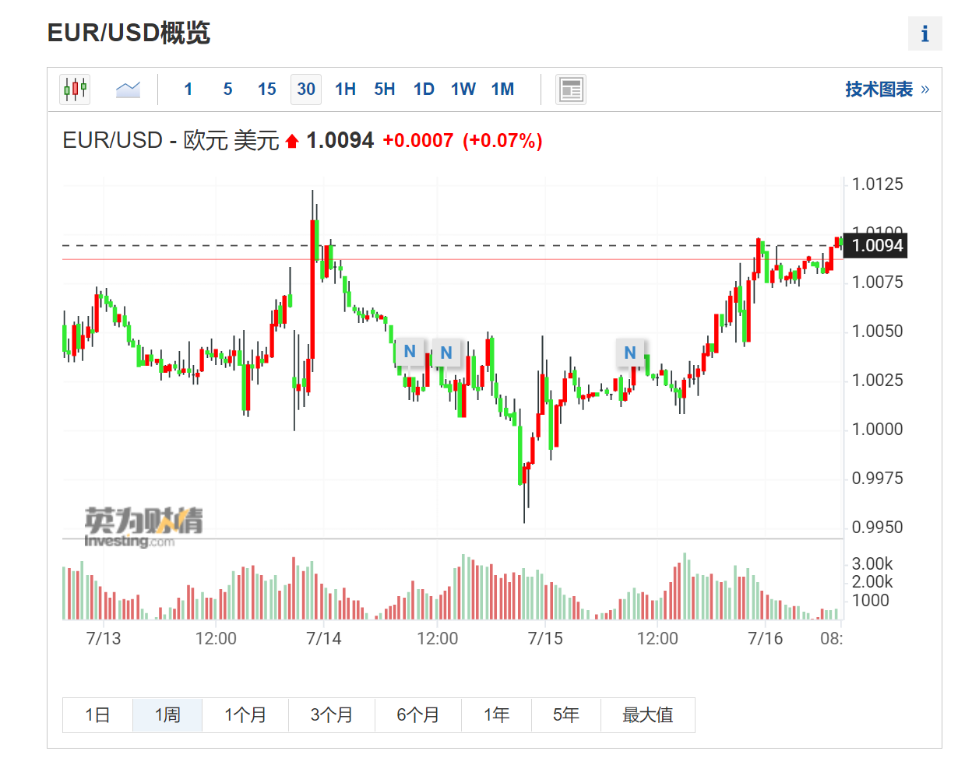Select the 1 minute interval

click(x=188, y=89)
